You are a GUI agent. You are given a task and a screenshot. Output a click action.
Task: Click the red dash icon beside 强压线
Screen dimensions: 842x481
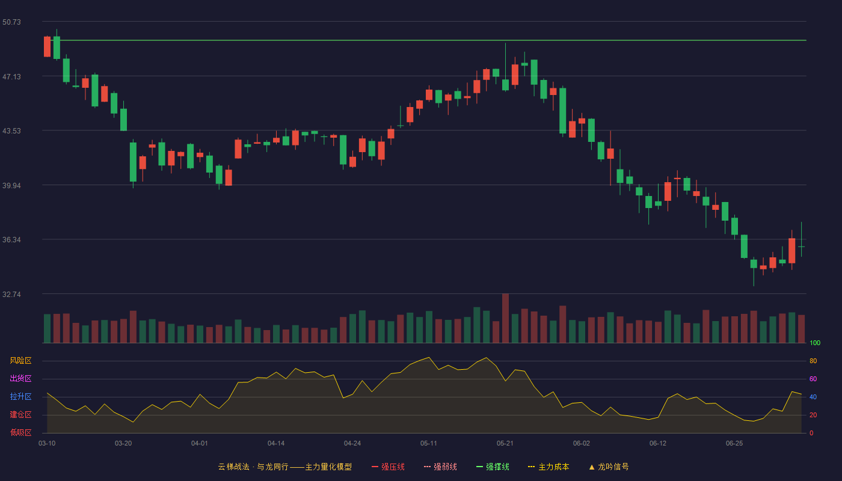[x=375, y=467]
